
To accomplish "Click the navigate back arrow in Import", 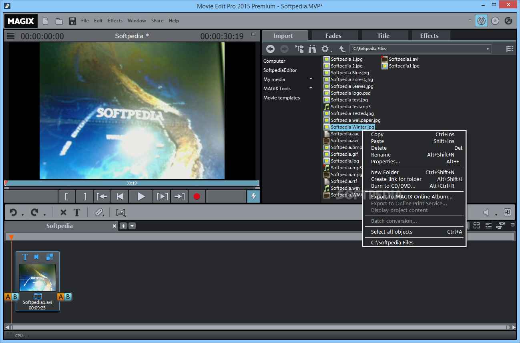I will [271, 49].
